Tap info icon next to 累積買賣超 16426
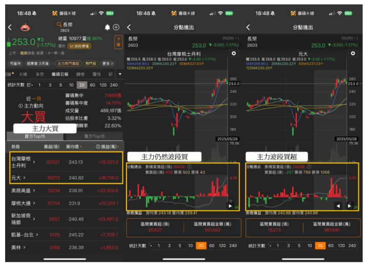Image resolution: width=369 pixels, height=268 pixels. tap(189, 167)
